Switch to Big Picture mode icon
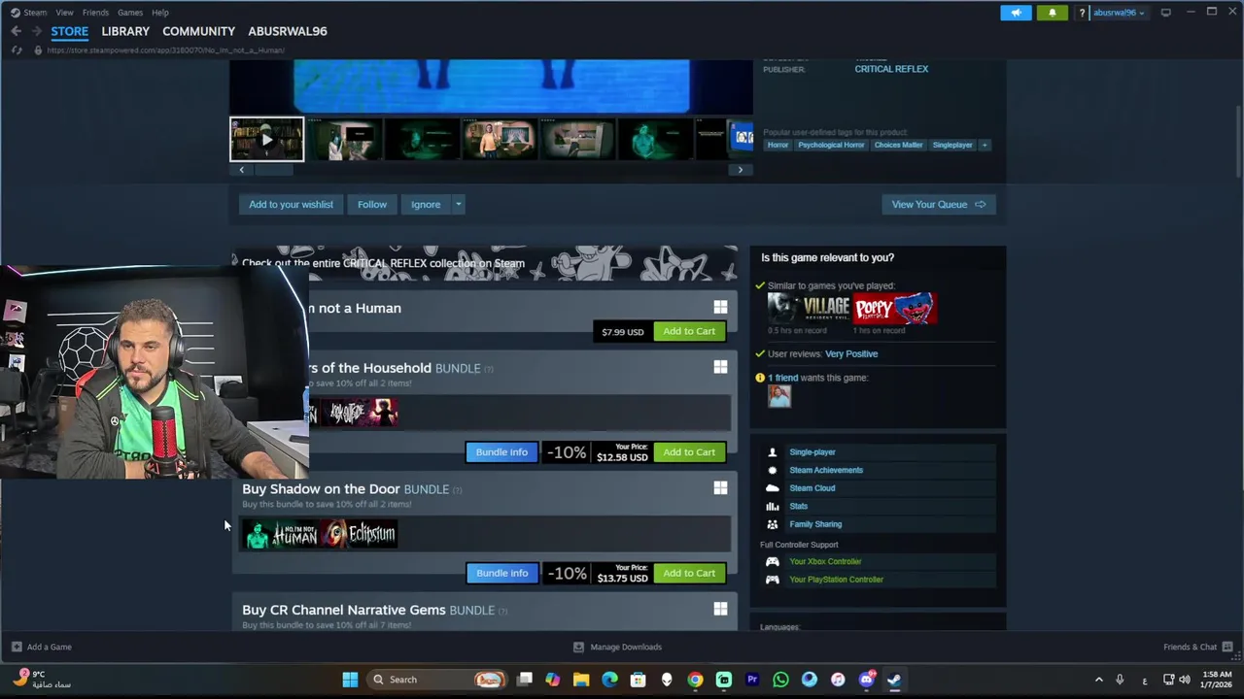Image resolution: width=1244 pixels, height=699 pixels. click(1166, 13)
